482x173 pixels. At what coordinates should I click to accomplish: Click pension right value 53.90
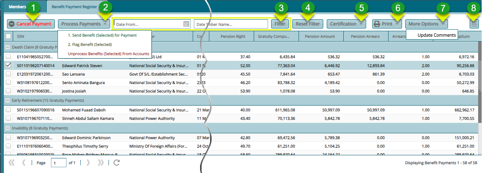245,91
